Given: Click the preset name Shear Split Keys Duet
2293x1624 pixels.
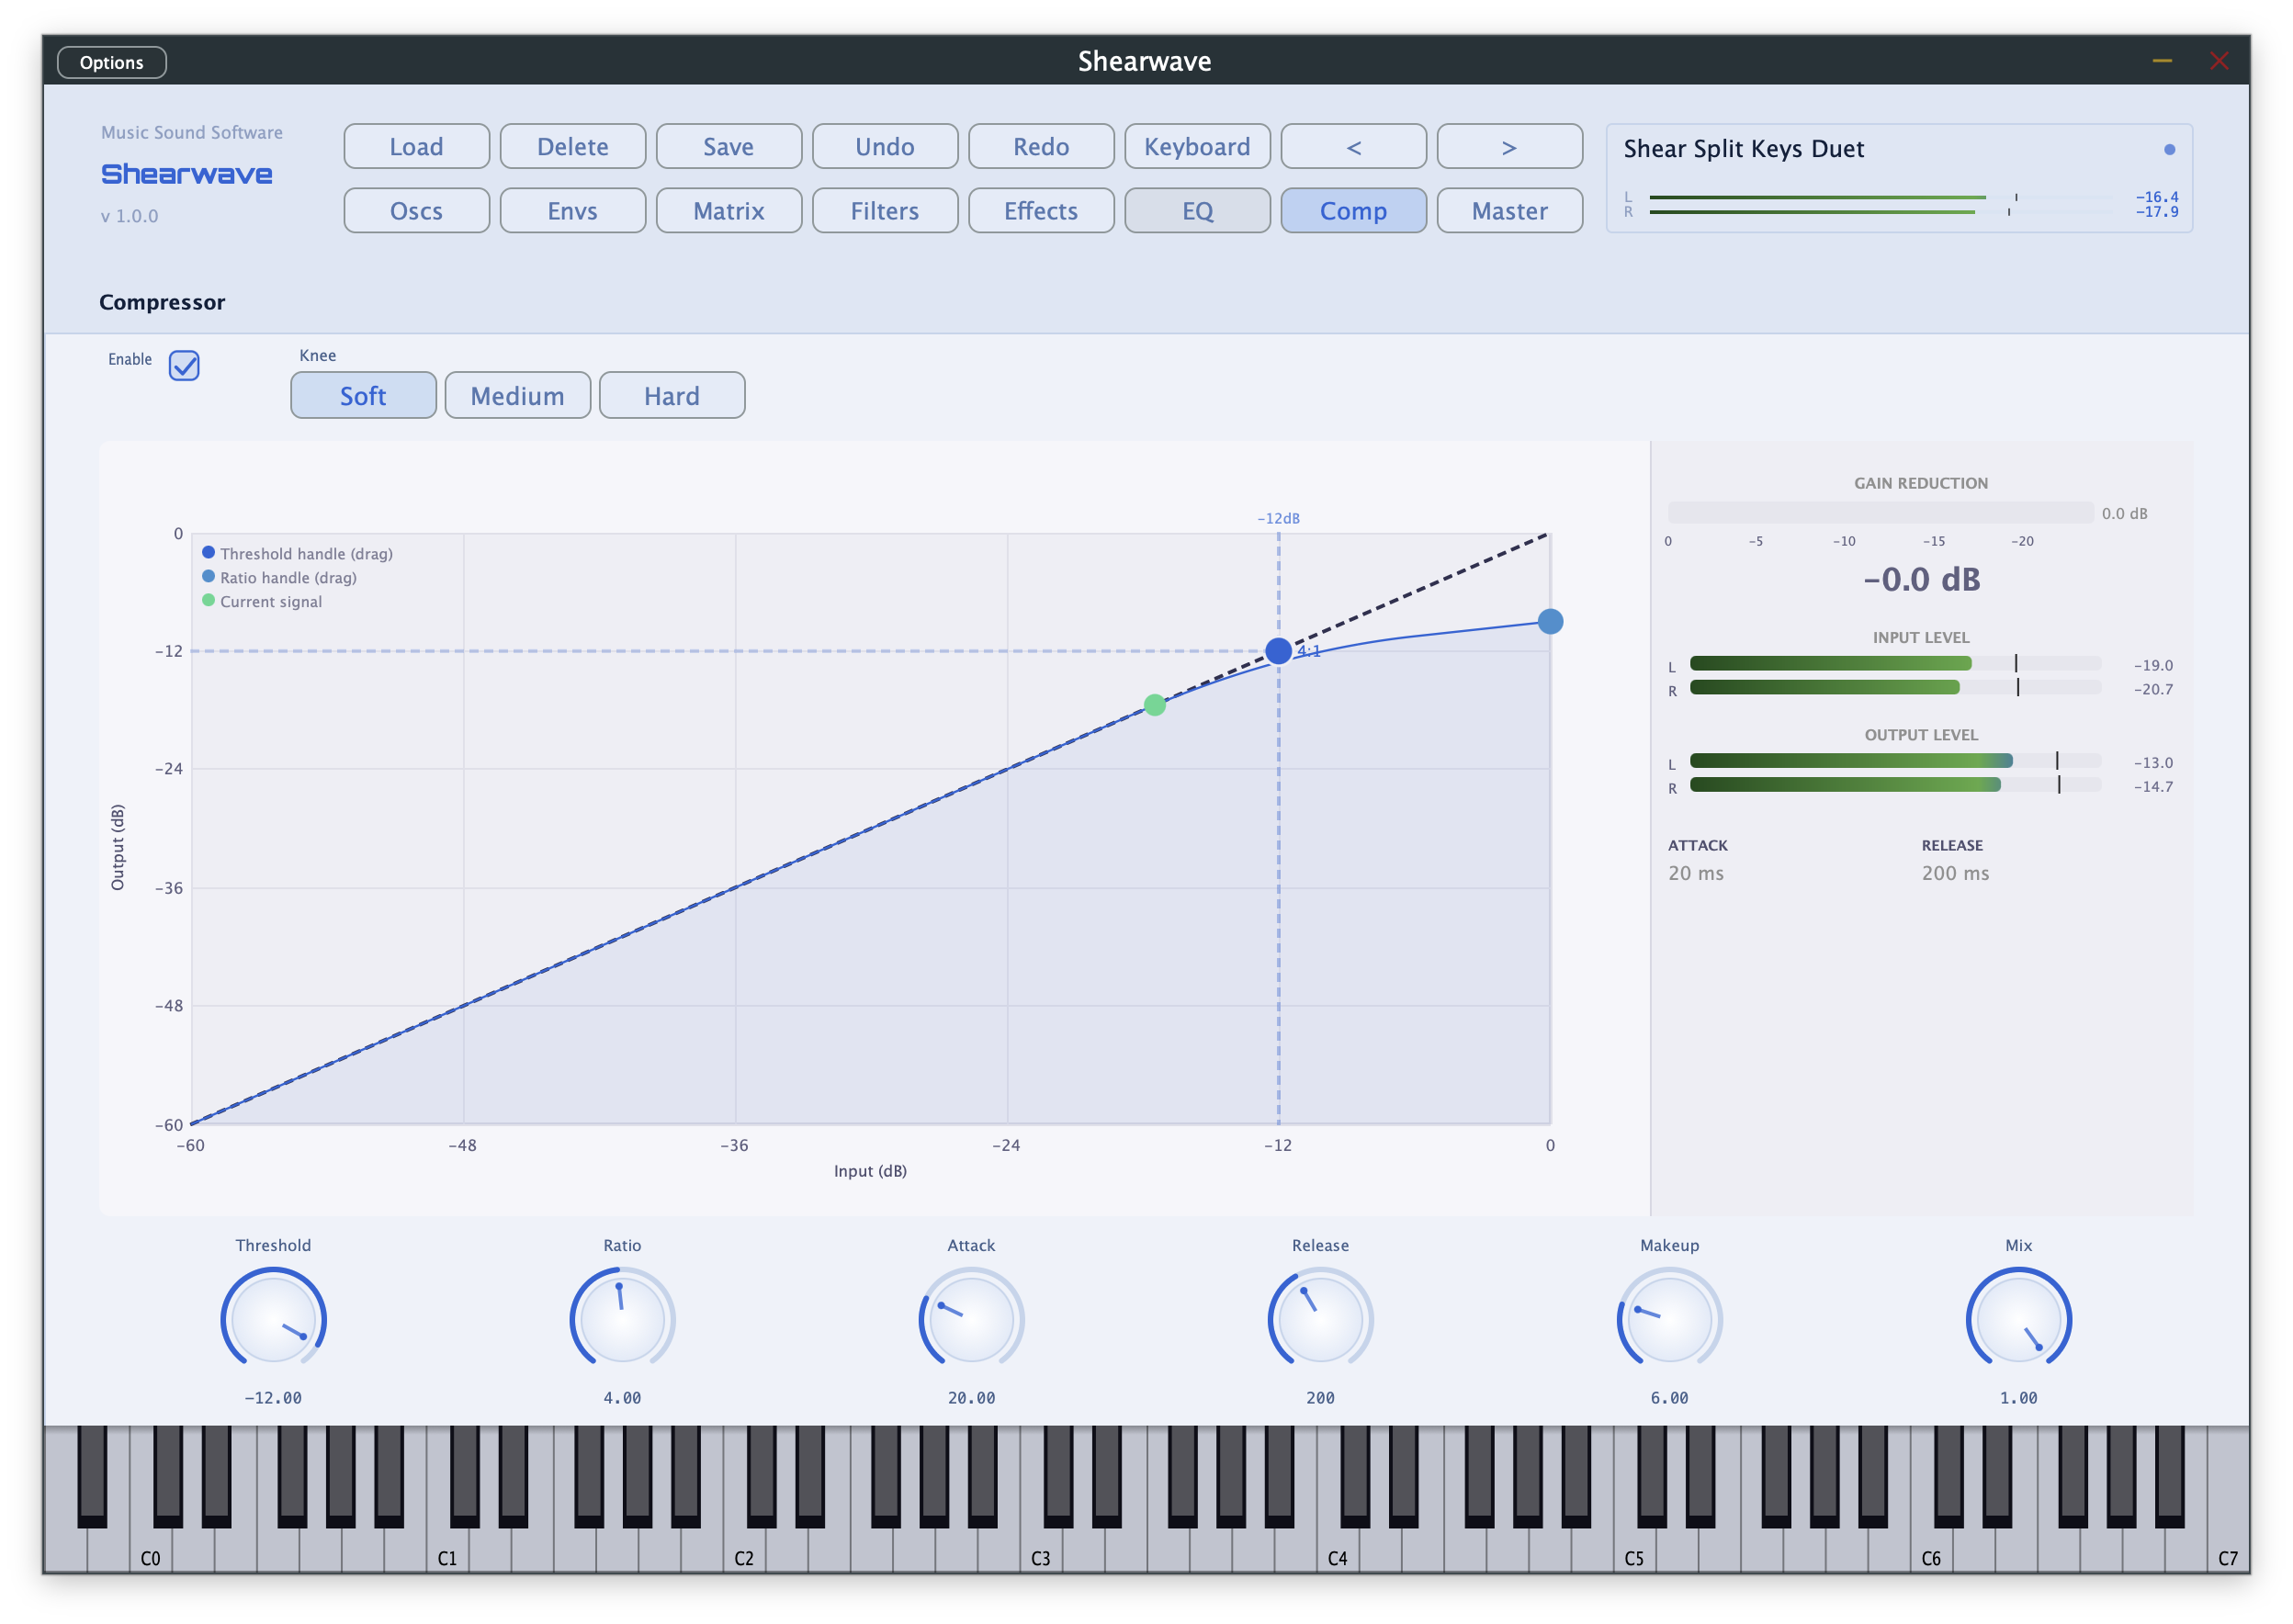Looking at the screenshot, I should (1742, 149).
